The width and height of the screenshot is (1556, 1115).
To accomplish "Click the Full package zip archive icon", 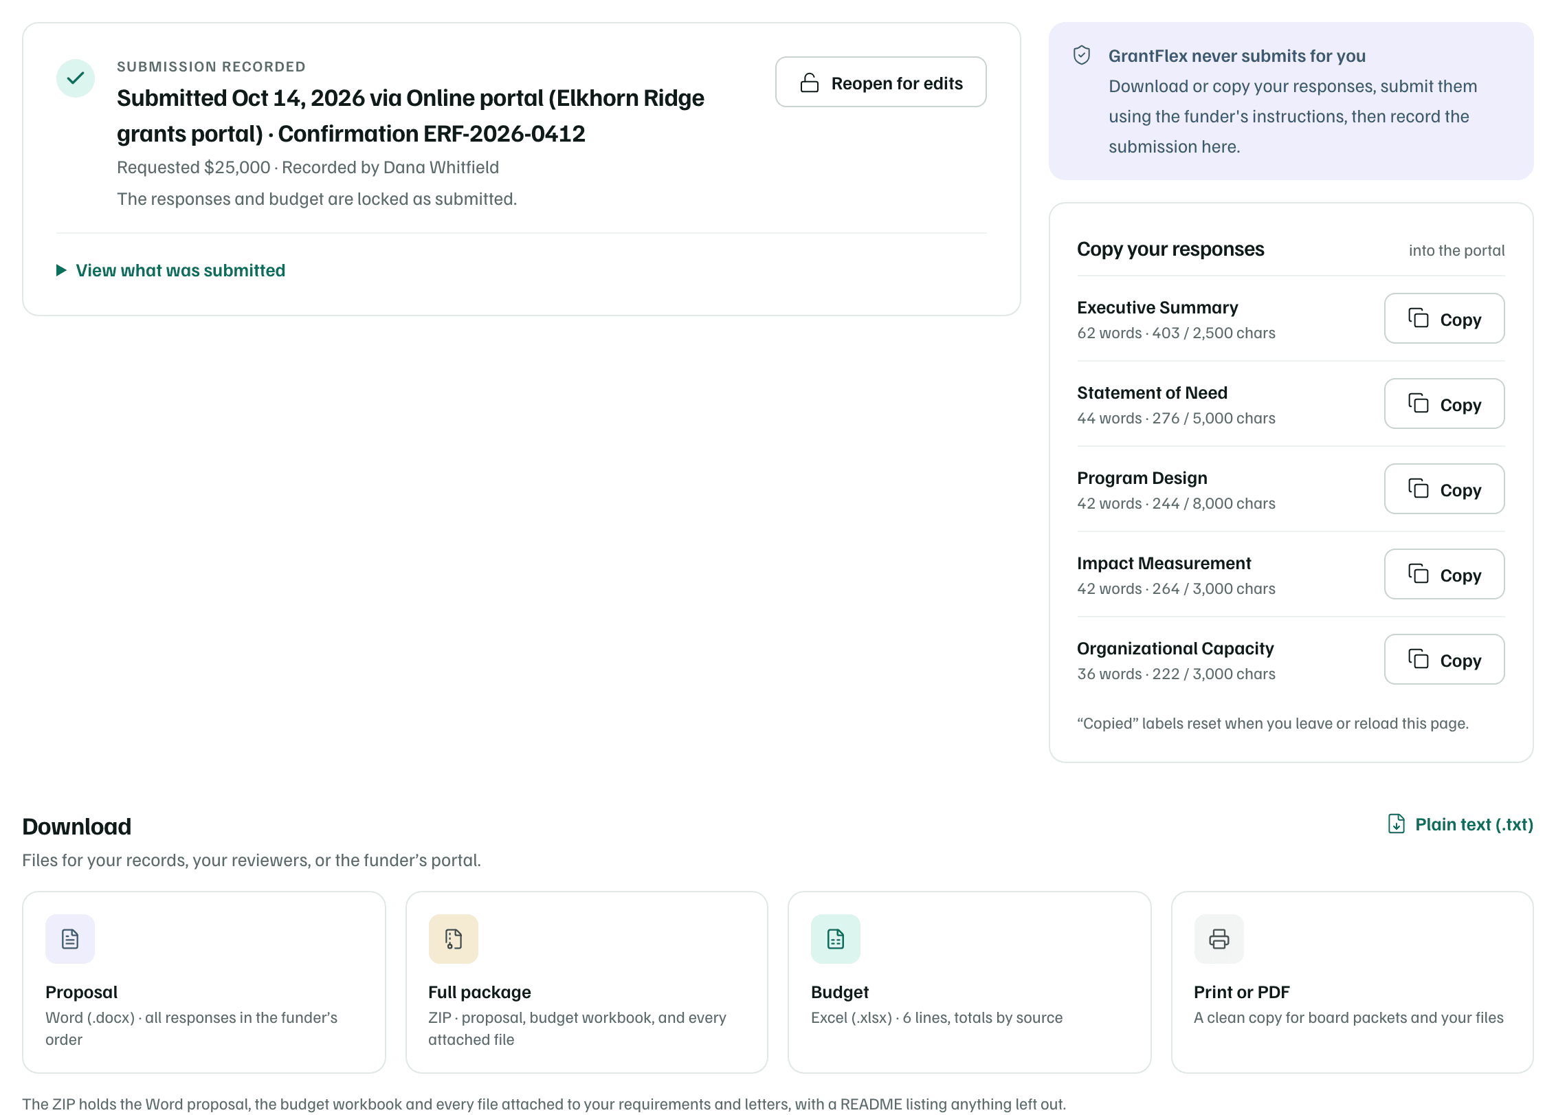I will (x=454, y=939).
